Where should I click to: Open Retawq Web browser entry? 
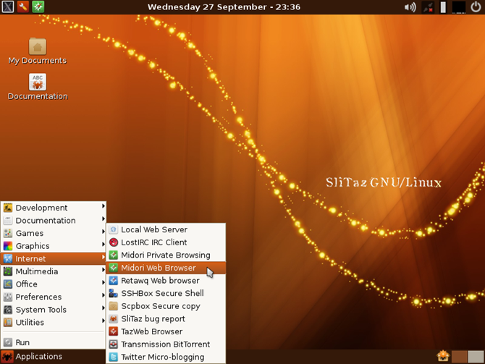click(x=166, y=281)
